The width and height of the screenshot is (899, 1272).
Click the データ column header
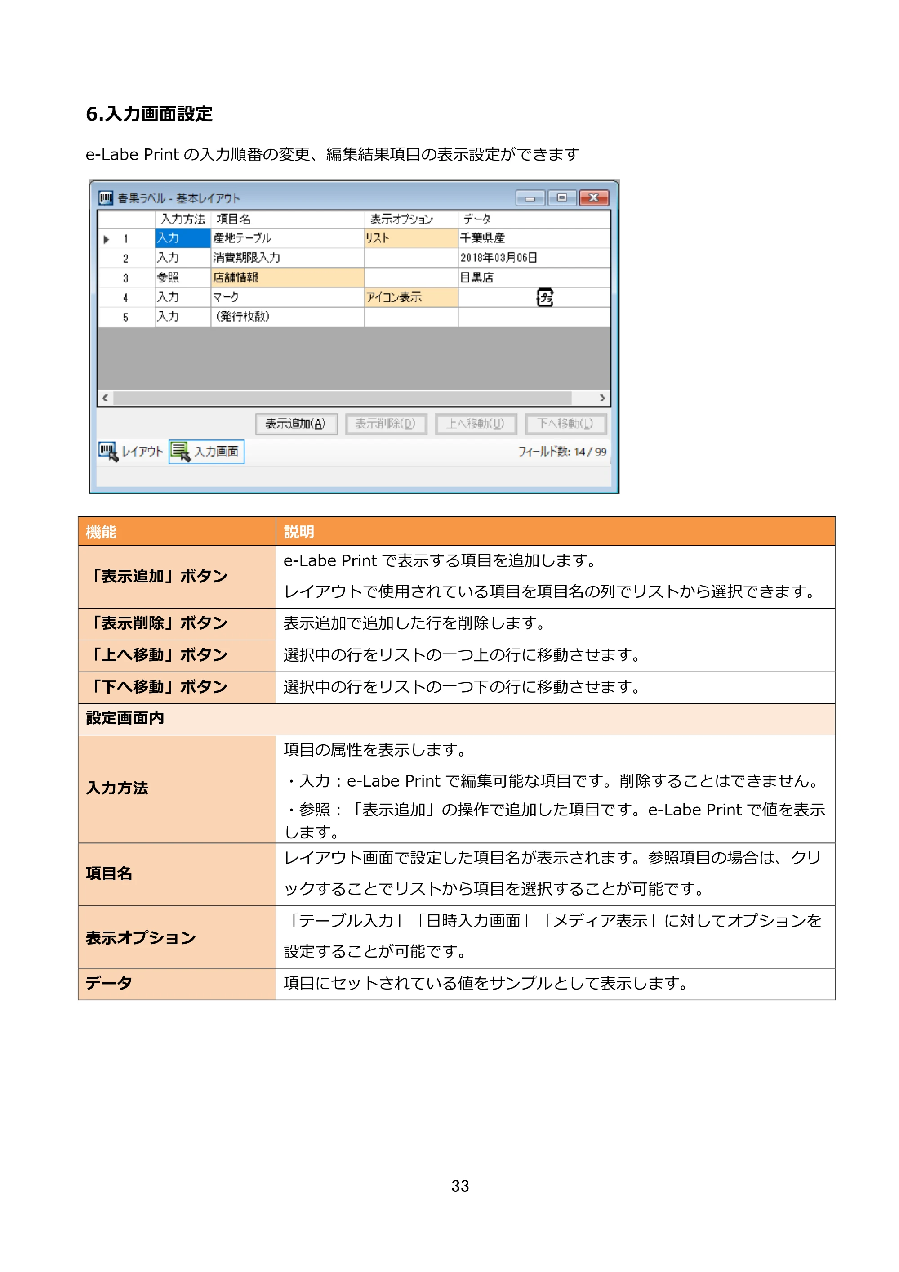534,219
